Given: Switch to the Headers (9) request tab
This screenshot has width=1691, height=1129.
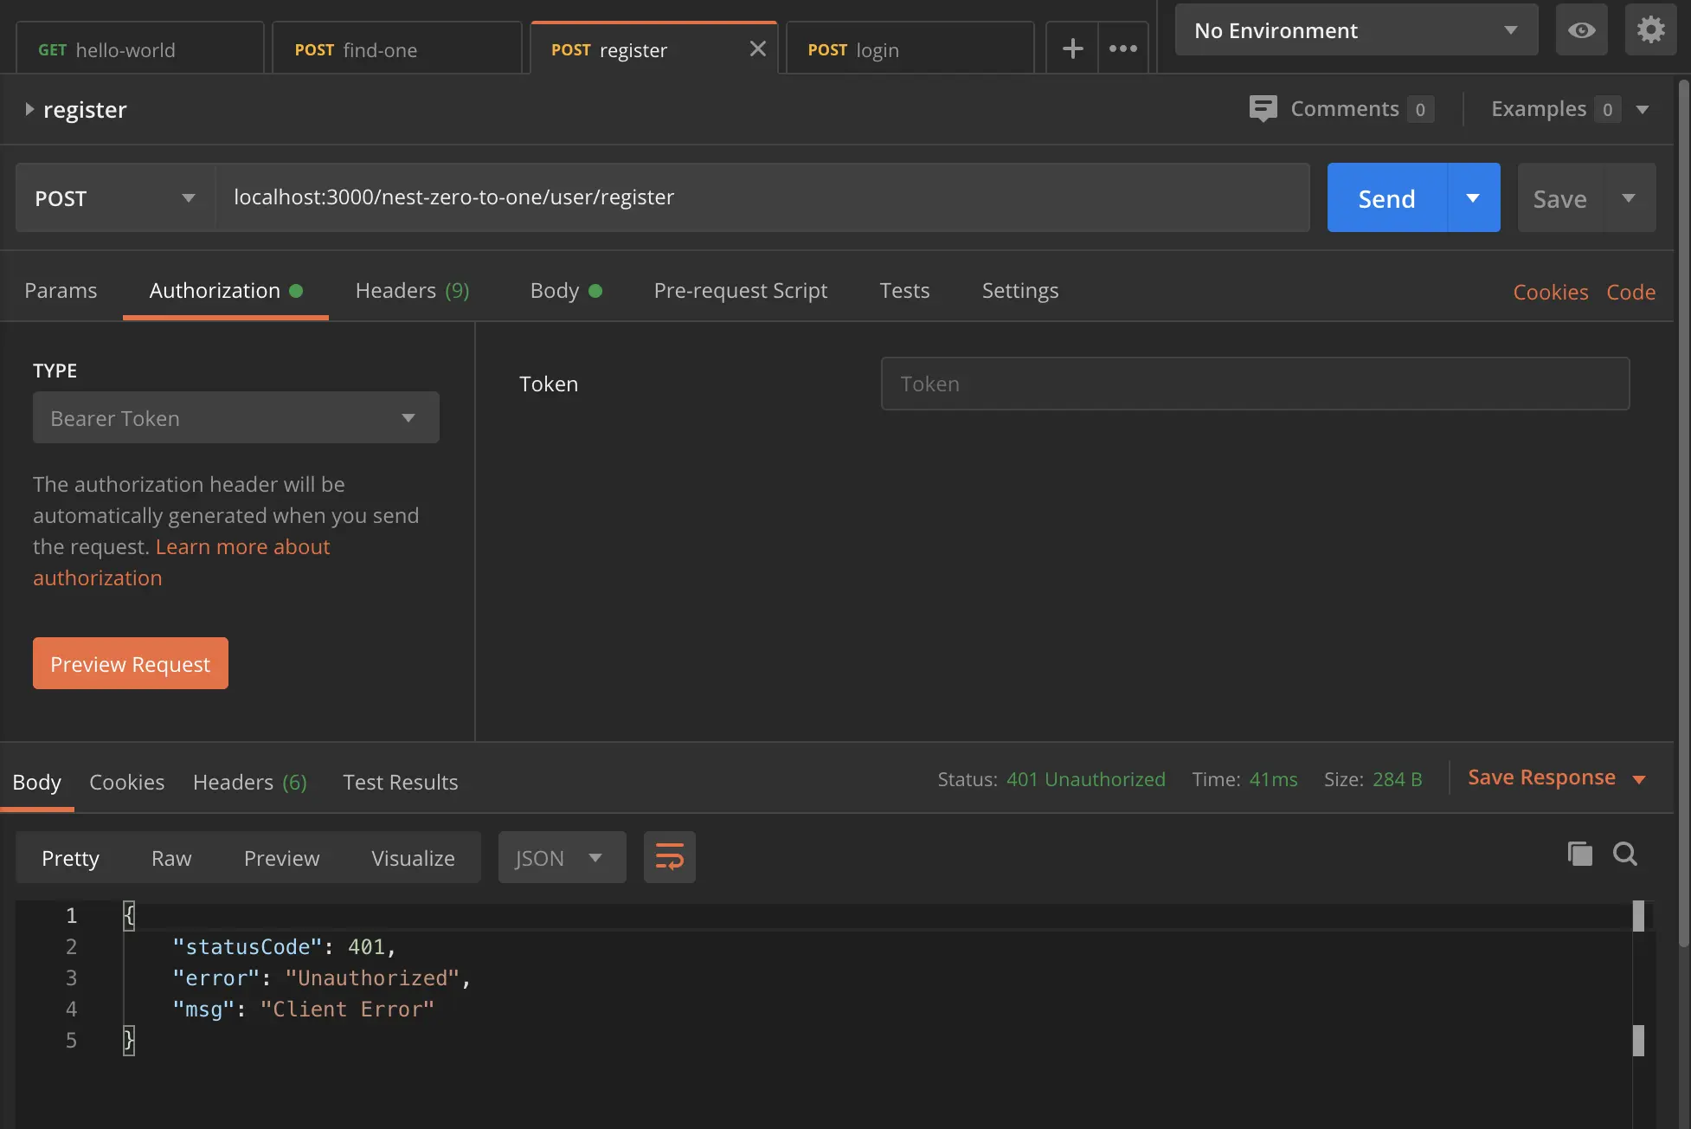Looking at the screenshot, I should click(412, 291).
